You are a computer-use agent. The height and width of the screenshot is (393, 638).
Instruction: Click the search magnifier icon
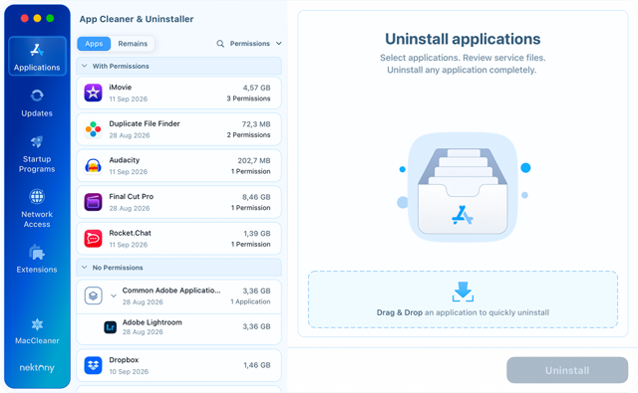[220, 44]
